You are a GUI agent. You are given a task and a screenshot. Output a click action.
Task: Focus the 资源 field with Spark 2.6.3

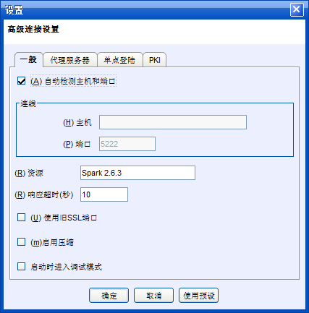click(x=137, y=173)
